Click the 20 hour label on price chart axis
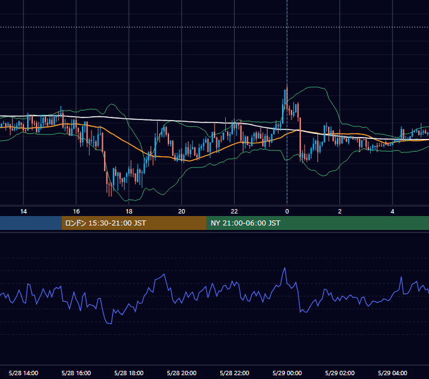The height and width of the screenshot is (379, 429). [182, 212]
